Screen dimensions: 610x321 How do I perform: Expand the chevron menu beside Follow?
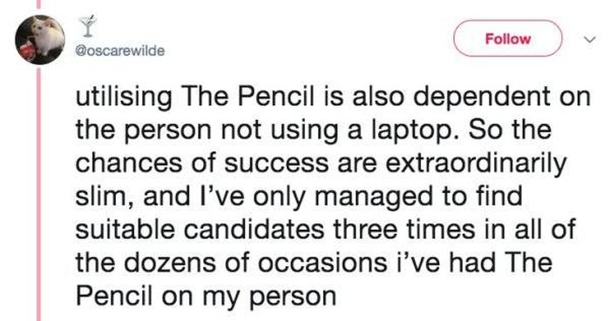[590, 39]
